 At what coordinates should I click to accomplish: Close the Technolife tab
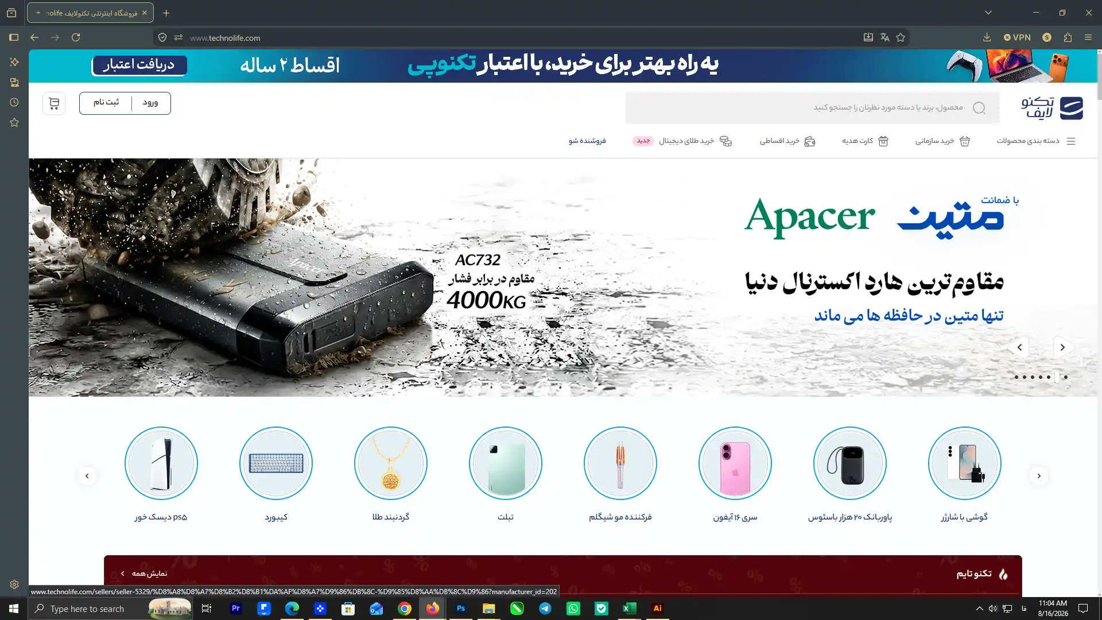coord(145,13)
